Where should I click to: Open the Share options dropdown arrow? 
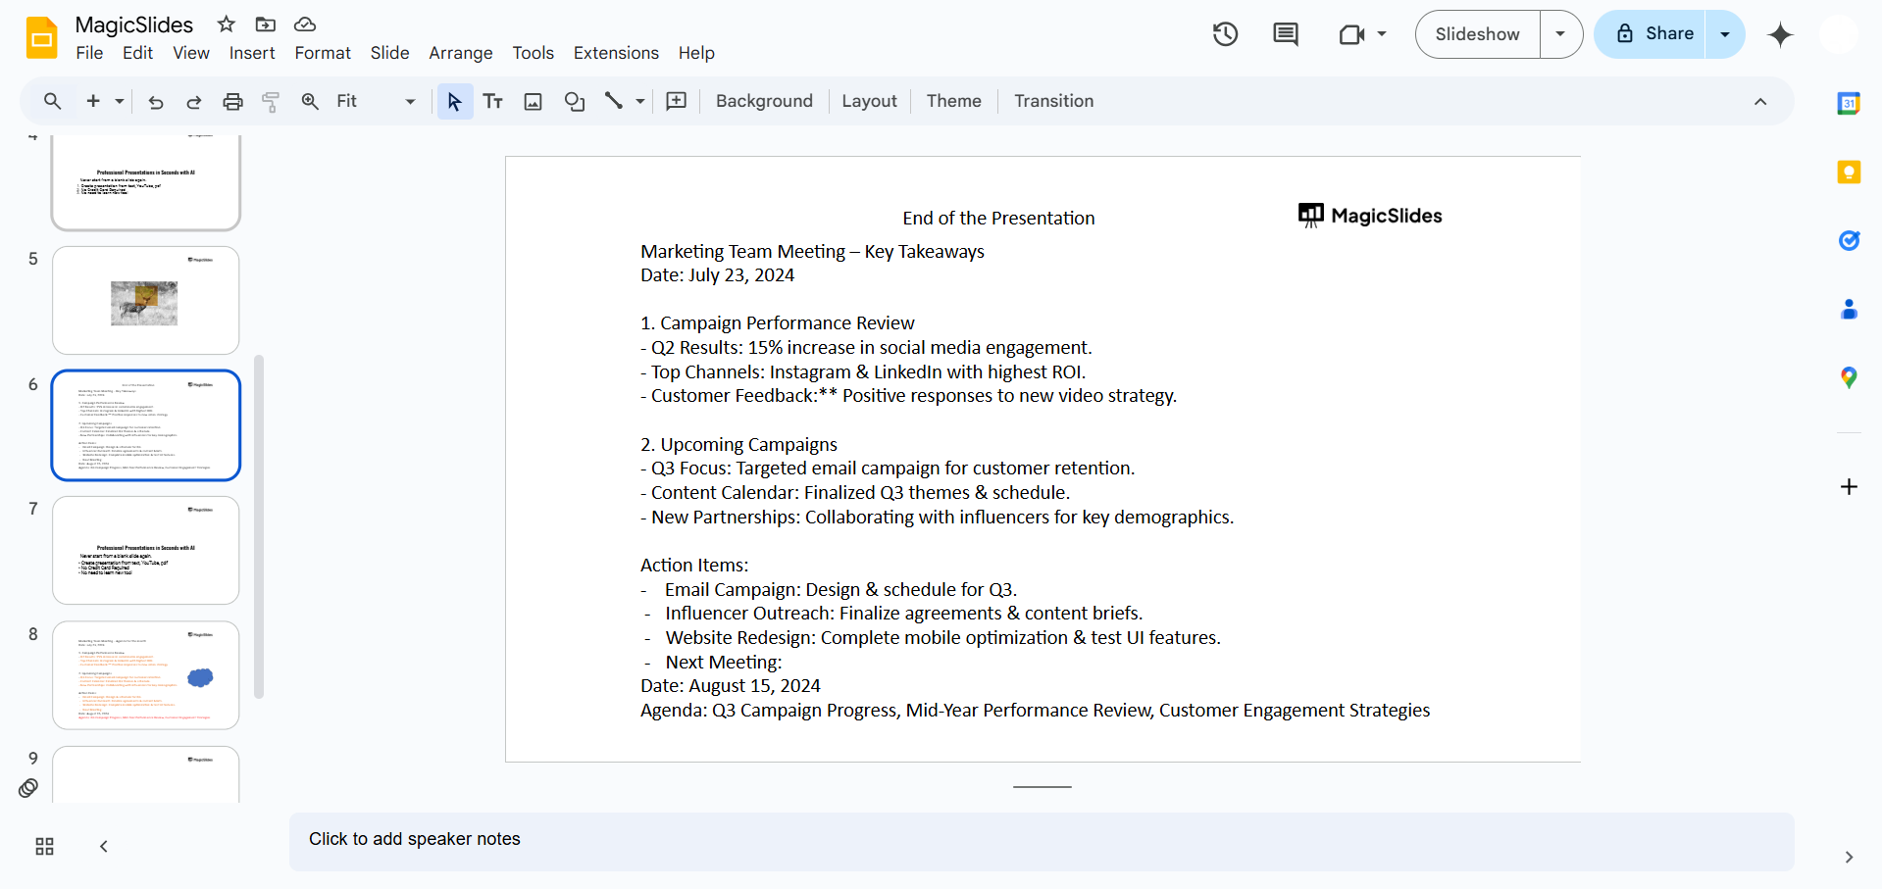coord(1725,34)
